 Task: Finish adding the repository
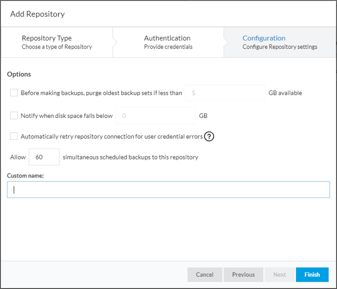click(x=312, y=275)
